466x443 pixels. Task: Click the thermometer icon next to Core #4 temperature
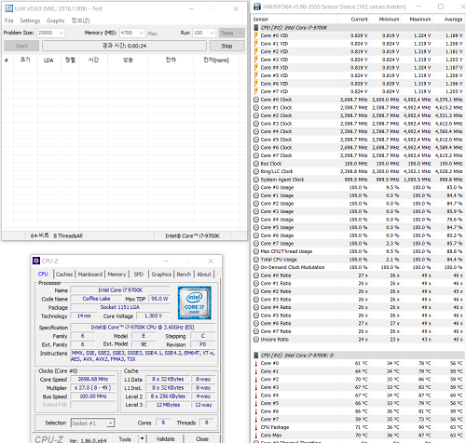click(256, 396)
